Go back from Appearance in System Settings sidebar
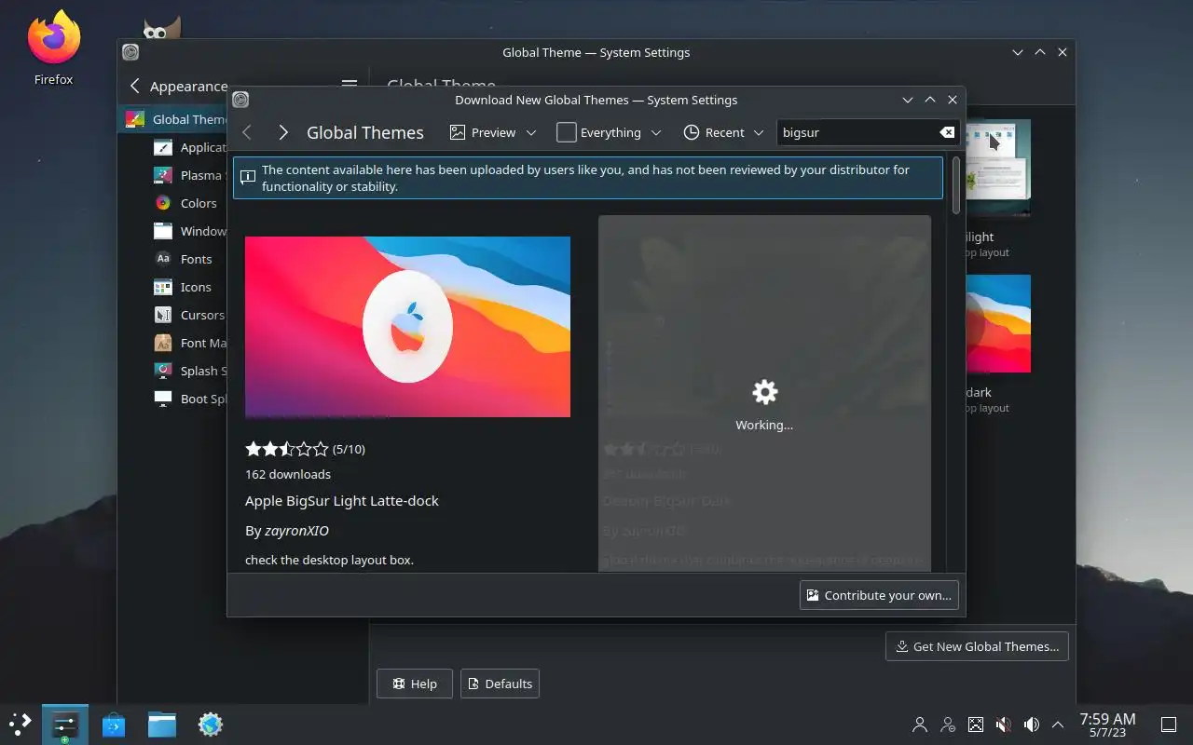This screenshot has width=1193, height=745. [x=134, y=87]
